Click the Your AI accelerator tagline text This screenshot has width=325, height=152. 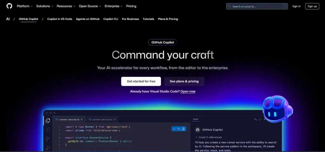[163, 68]
